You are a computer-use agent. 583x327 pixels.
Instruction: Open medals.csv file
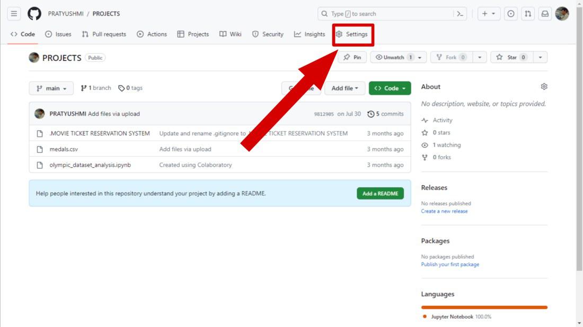(64, 149)
